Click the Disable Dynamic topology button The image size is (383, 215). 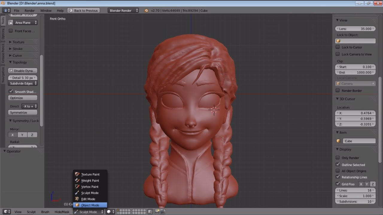(x=23, y=71)
